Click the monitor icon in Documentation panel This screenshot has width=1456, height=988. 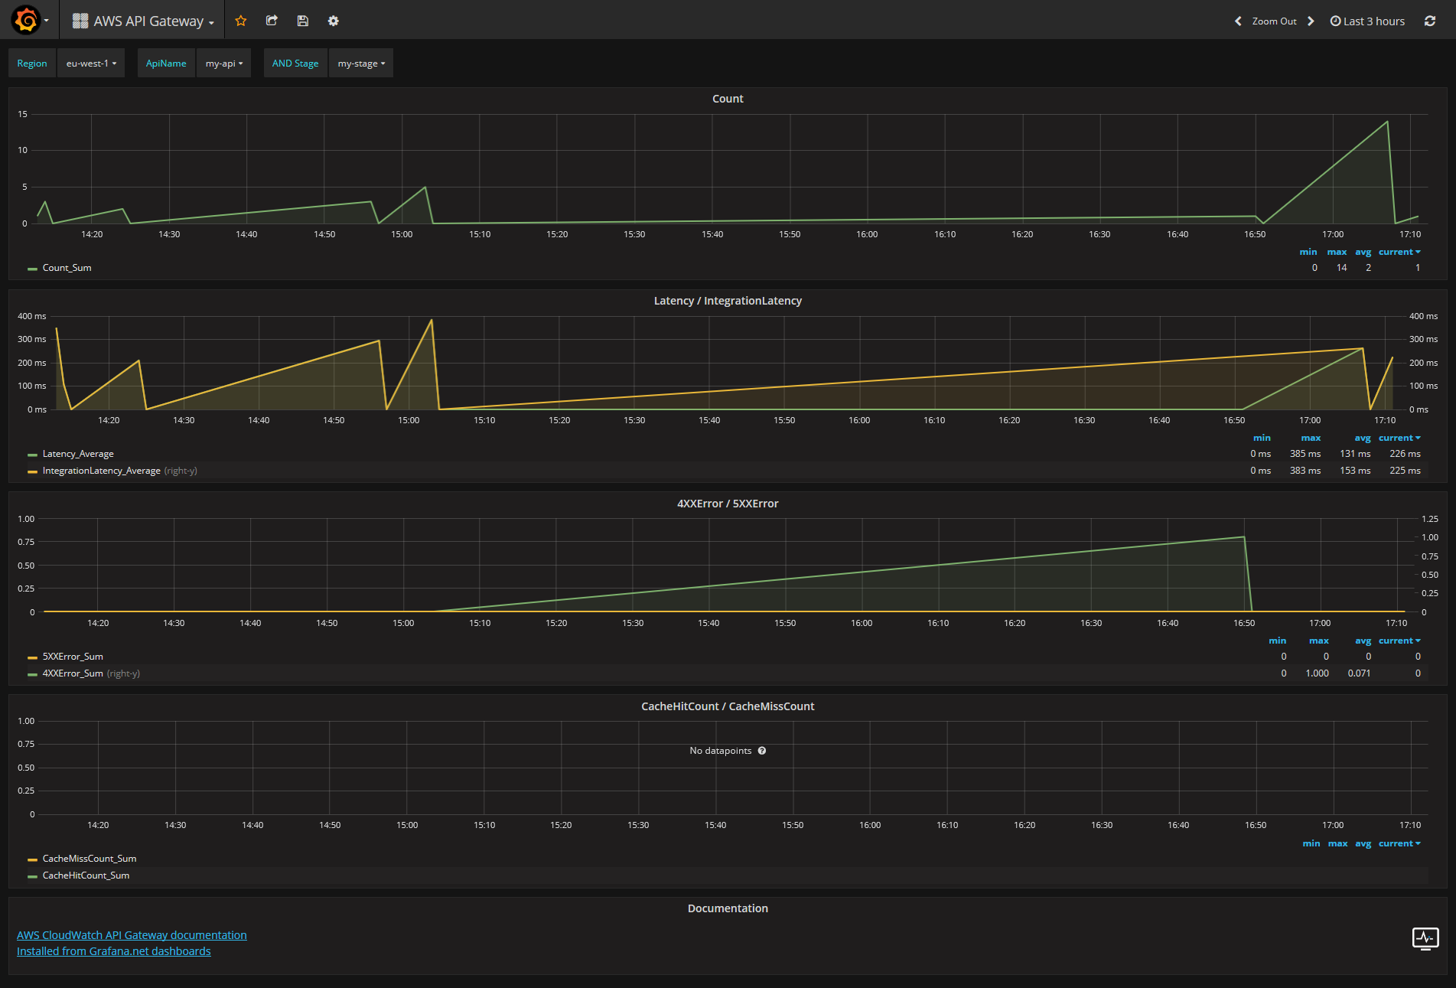tap(1425, 938)
